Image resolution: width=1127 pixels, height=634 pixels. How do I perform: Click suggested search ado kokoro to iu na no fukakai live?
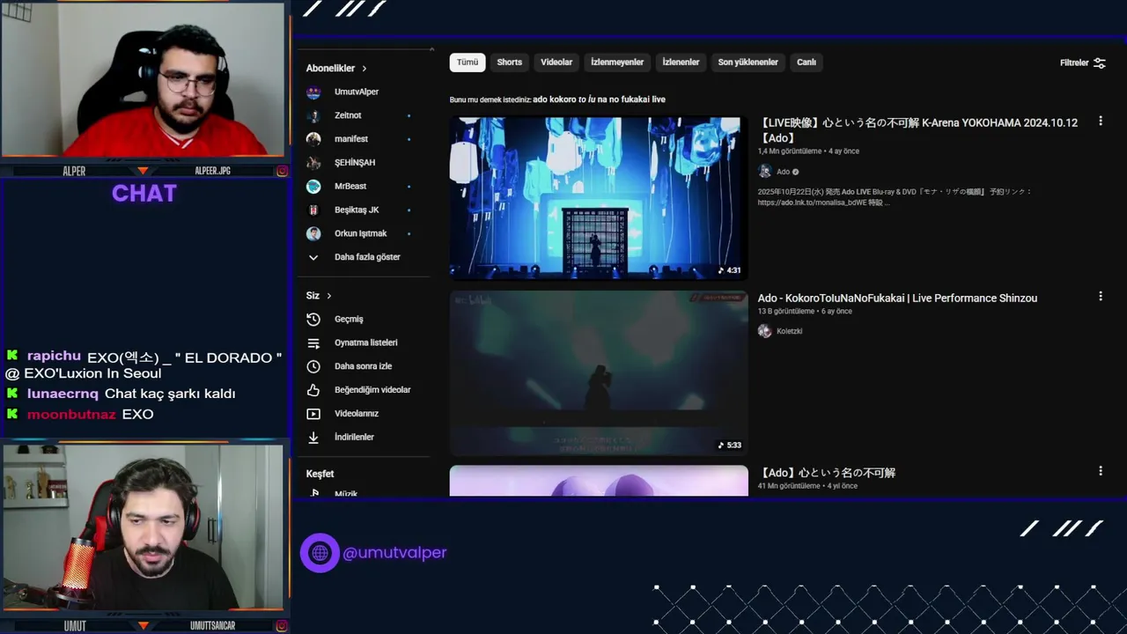(x=599, y=100)
